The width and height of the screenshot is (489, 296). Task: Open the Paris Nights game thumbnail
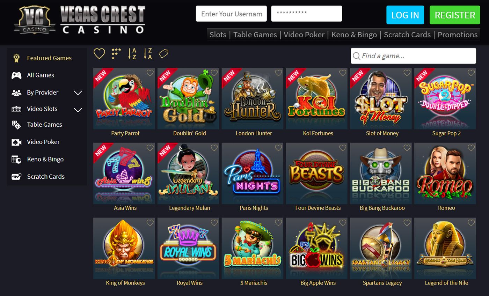point(253,173)
